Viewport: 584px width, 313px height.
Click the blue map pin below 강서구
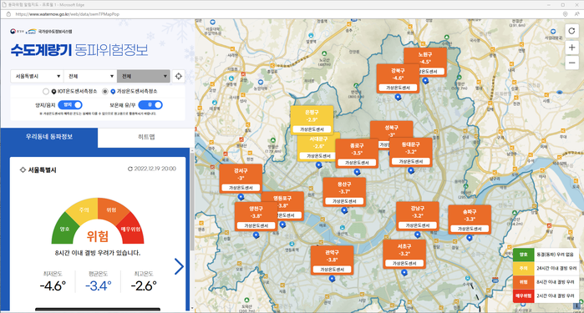tap(241, 197)
